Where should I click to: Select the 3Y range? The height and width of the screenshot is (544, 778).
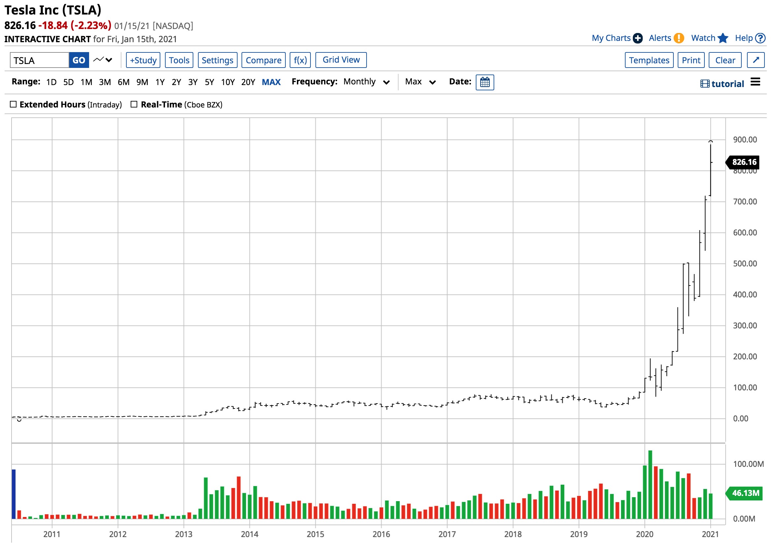[193, 82]
